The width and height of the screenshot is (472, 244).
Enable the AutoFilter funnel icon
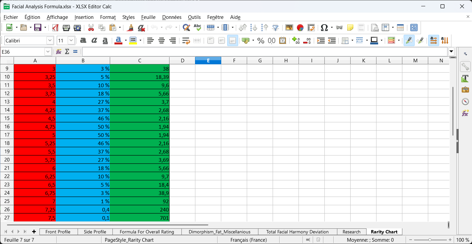(276, 28)
